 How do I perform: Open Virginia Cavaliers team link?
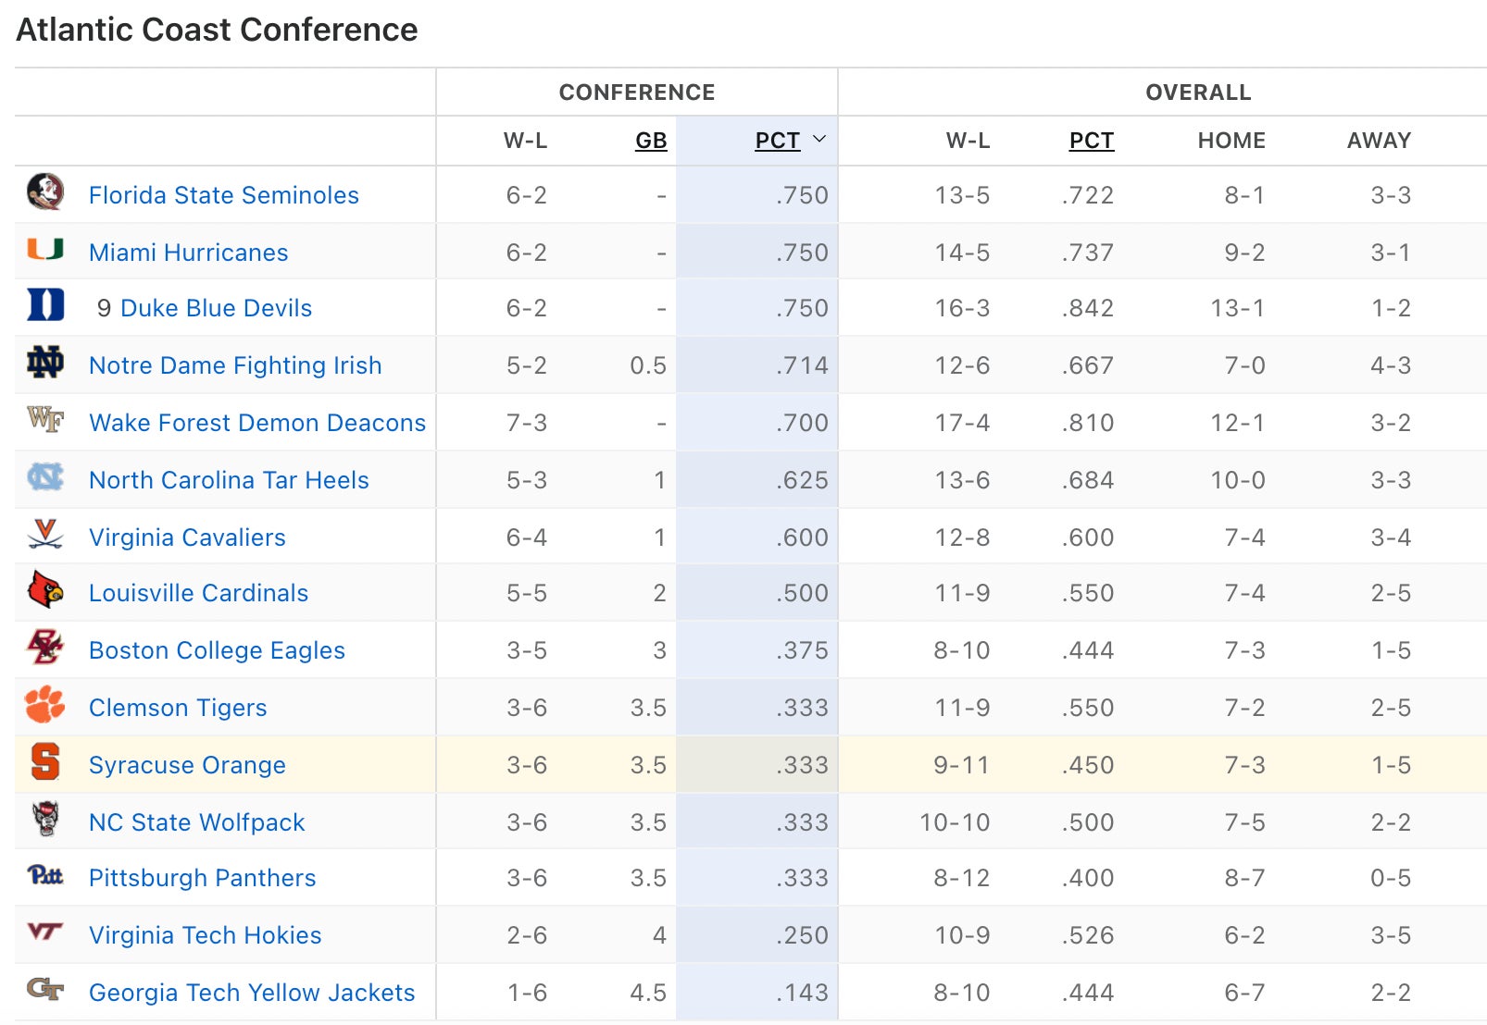click(187, 537)
